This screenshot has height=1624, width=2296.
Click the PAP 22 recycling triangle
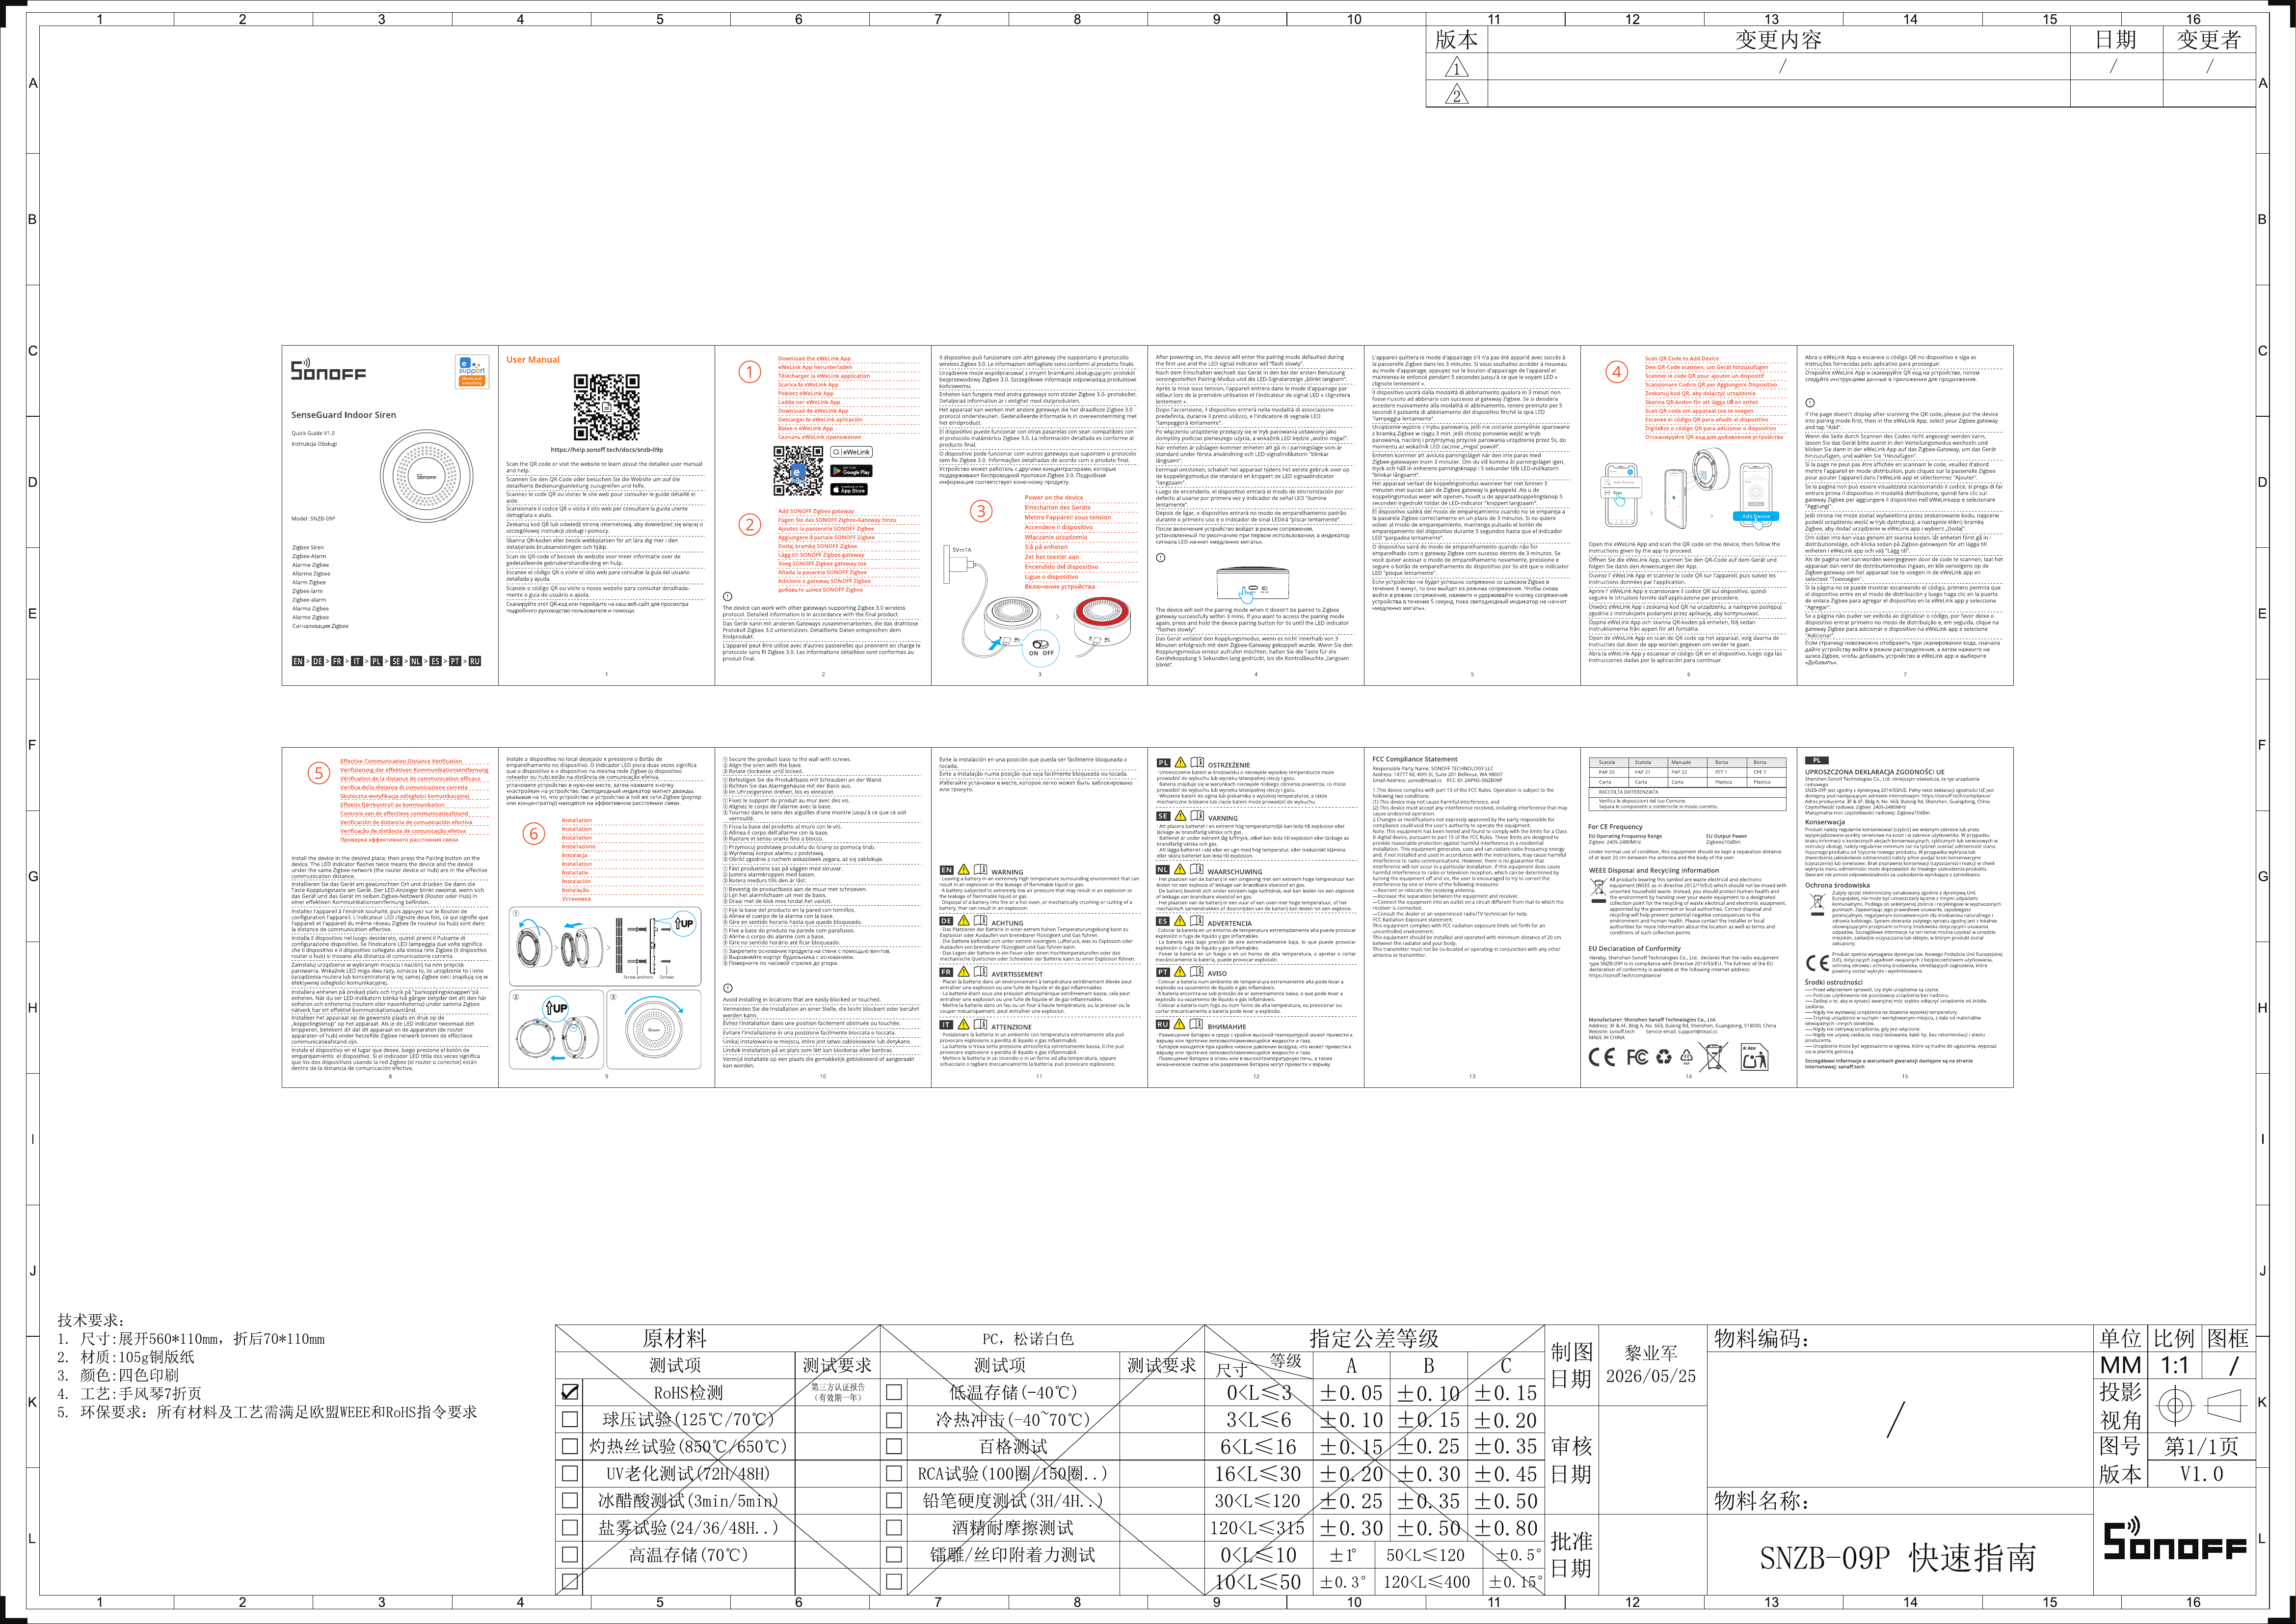click(x=1686, y=1057)
